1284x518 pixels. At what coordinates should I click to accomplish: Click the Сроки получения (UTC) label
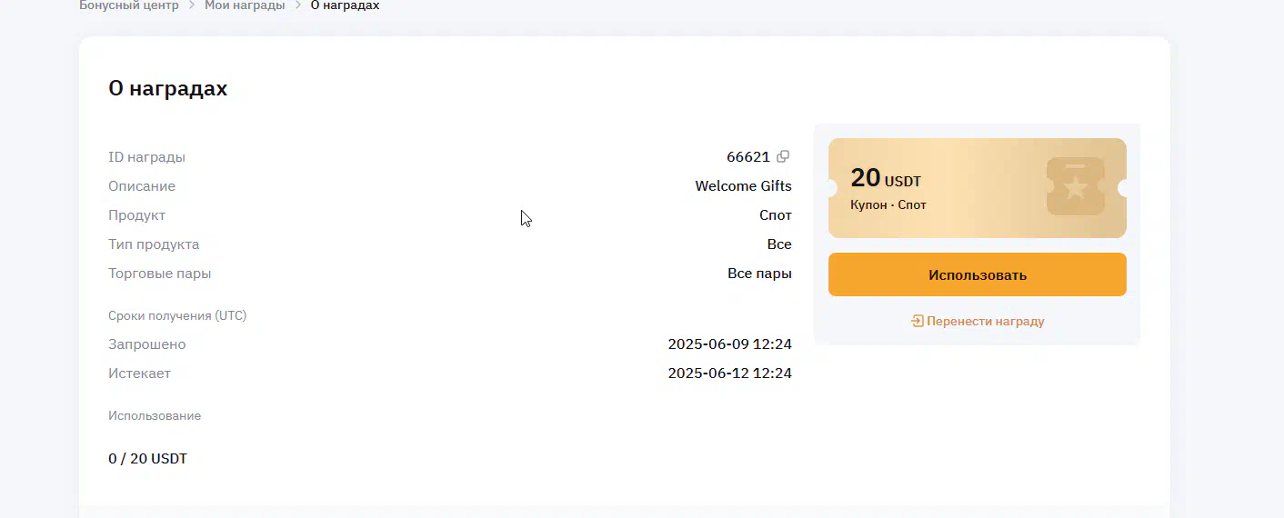point(177,315)
